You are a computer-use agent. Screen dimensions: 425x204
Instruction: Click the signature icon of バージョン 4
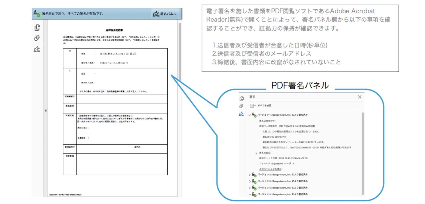[x=254, y=188]
